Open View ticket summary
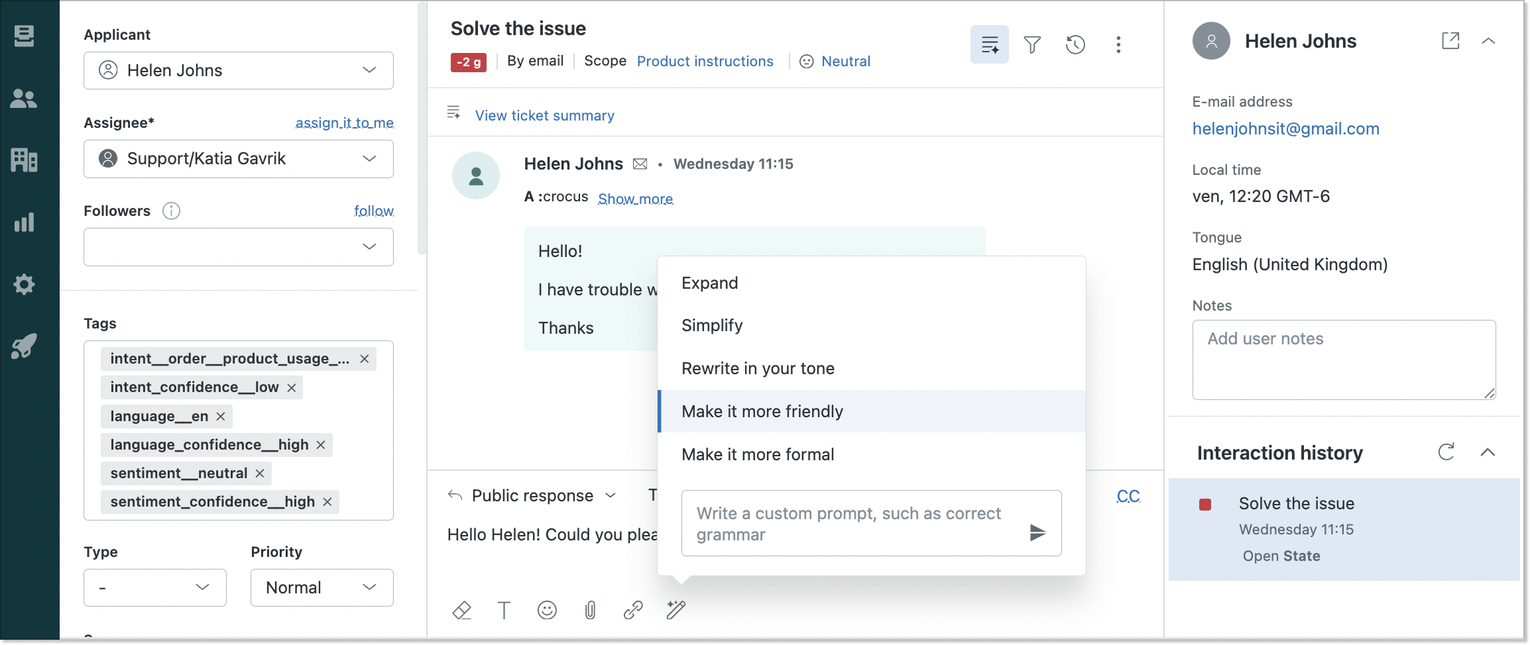The height and width of the screenshot is (645, 1530). point(544,115)
